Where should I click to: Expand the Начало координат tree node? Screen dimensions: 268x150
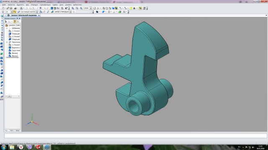coord(7,28)
